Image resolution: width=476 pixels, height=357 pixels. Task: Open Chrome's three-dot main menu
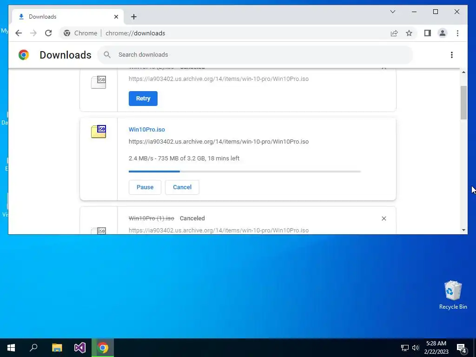point(457,33)
